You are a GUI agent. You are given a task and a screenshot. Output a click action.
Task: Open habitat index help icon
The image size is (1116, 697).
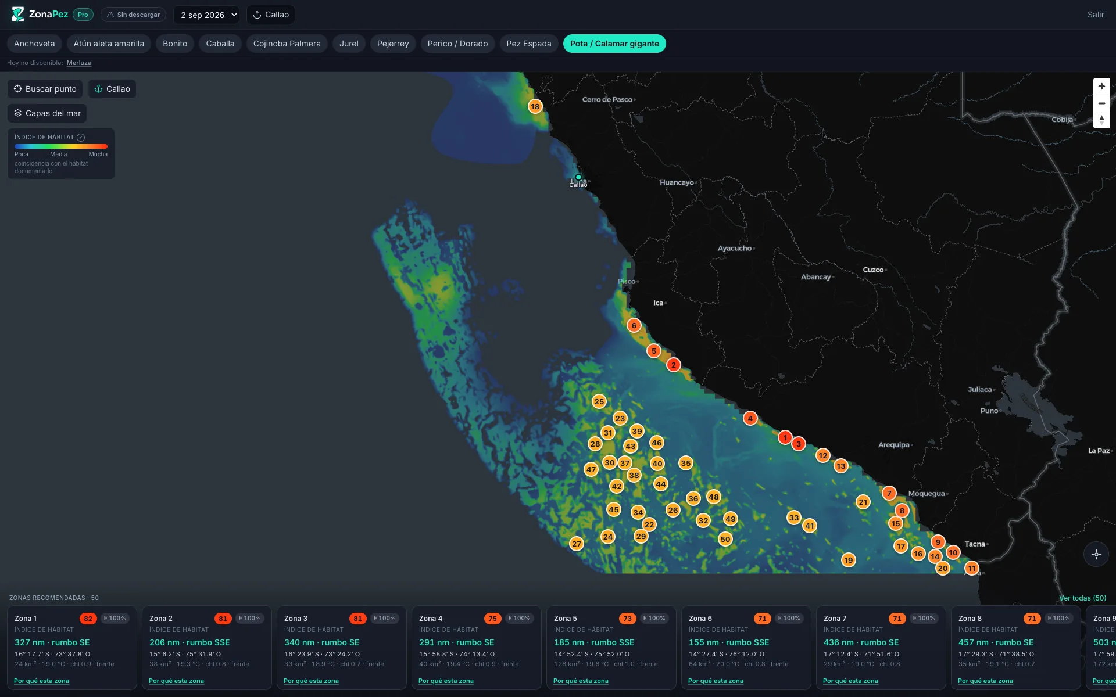[81, 138]
